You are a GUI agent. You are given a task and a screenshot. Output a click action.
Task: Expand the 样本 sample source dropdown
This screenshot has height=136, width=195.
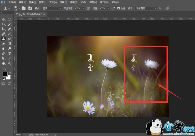coord(145,8)
